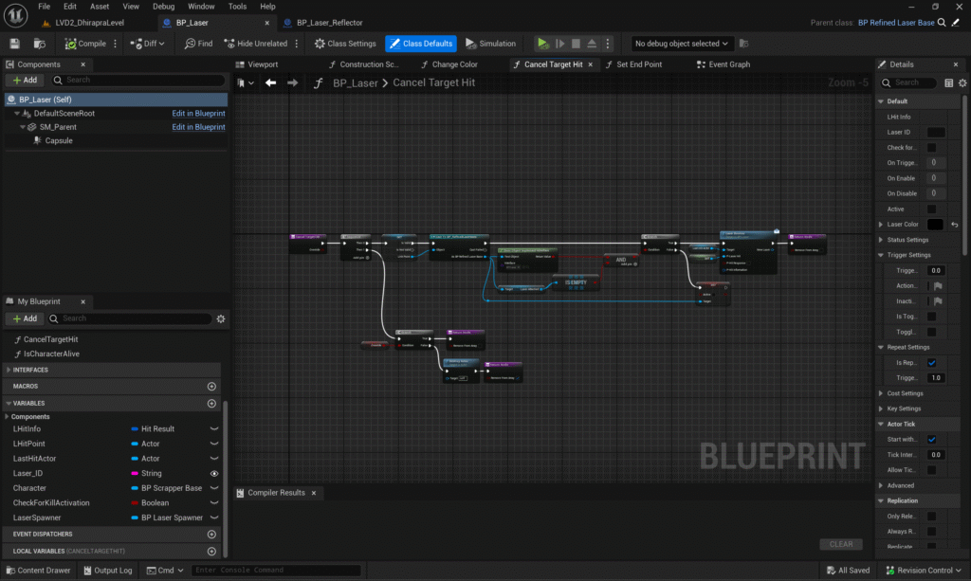This screenshot has height=581, width=971.
Task: Open the Tools menu
Action: point(237,7)
